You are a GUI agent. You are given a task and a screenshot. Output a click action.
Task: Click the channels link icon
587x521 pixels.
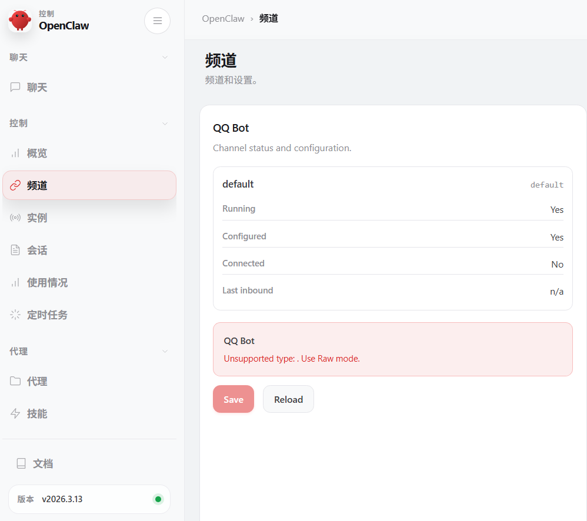click(15, 185)
